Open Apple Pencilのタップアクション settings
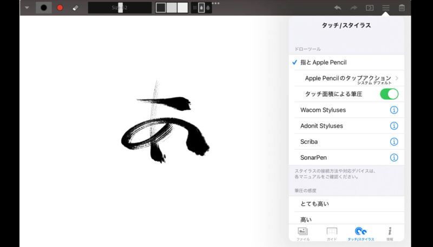 pyautogui.click(x=346, y=78)
